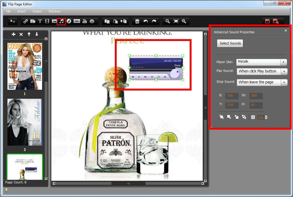293x197 pixels.
Task: Click the opacity checkerboard icon
Action: pos(253,117)
